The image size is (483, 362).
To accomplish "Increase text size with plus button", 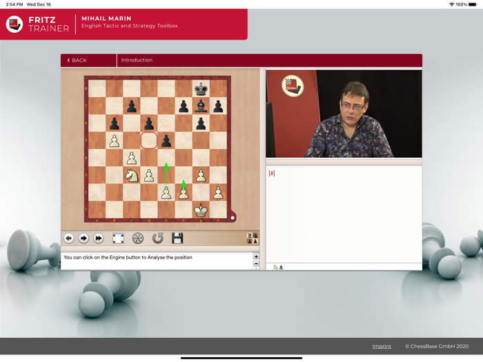I will (256, 257).
